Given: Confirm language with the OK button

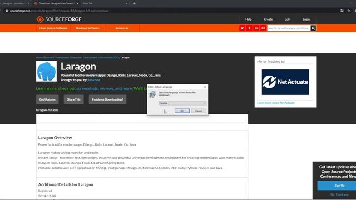Looking at the screenshot, I should pos(182,111).
